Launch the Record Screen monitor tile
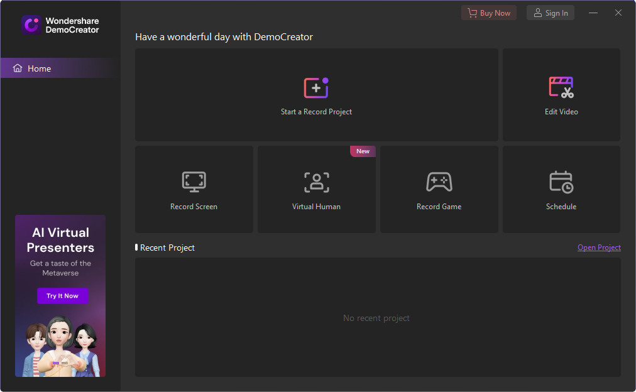The image size is (636, 392). (x=194, y=189)
